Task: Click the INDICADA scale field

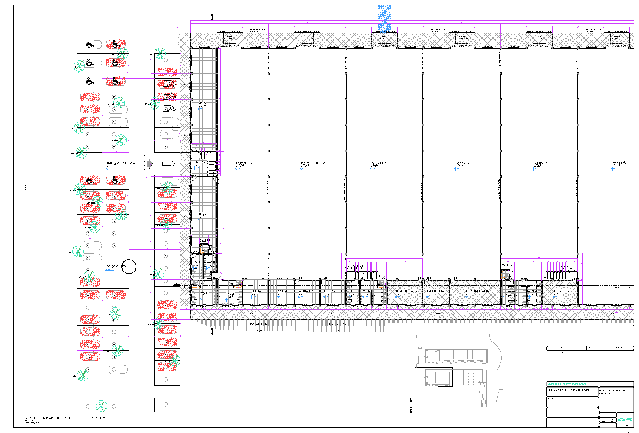Action: point(607,421)
